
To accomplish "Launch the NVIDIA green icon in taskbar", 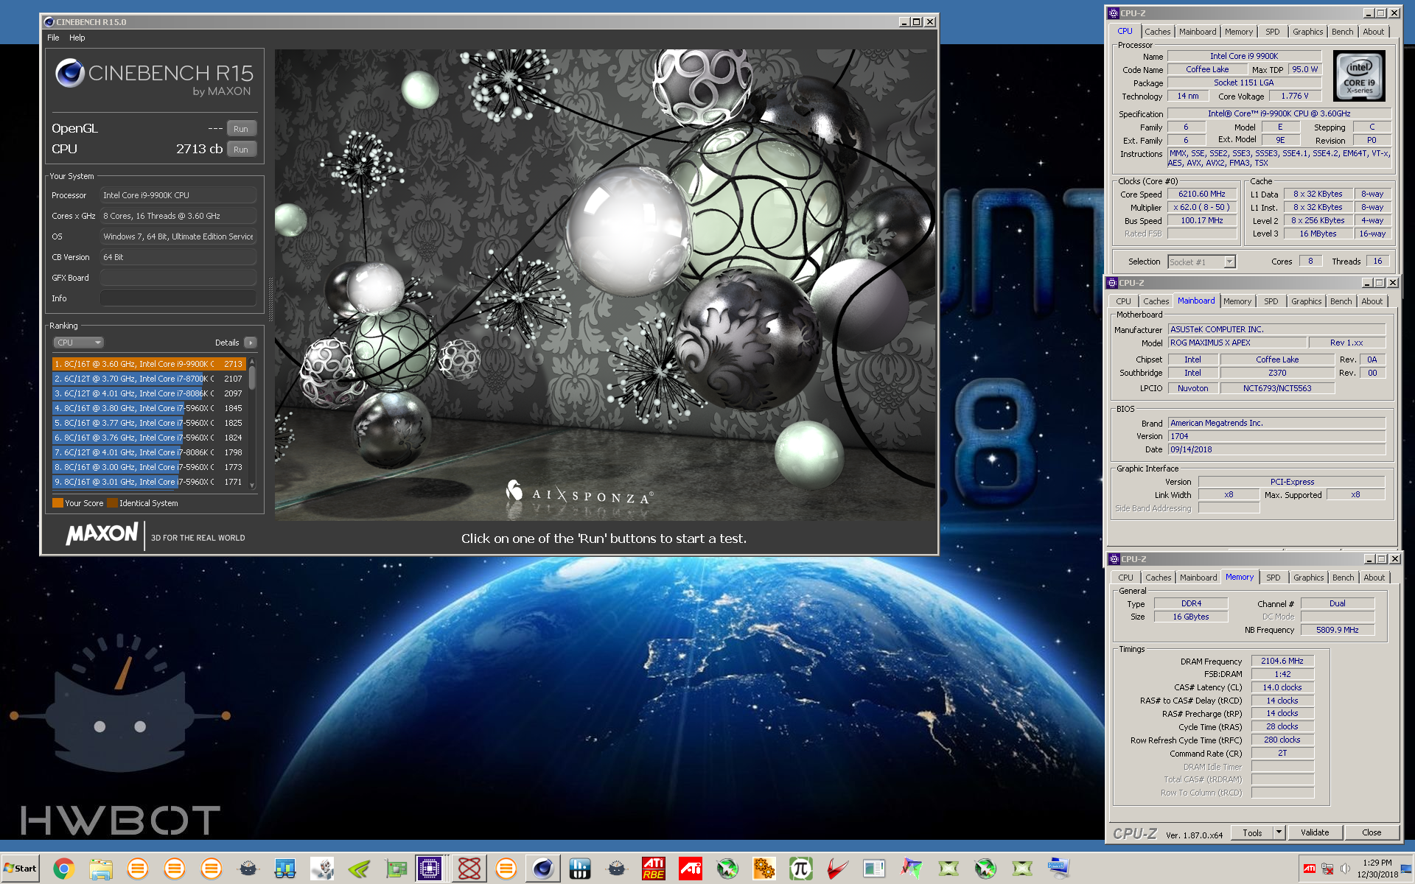I will (x=359, y=869).
